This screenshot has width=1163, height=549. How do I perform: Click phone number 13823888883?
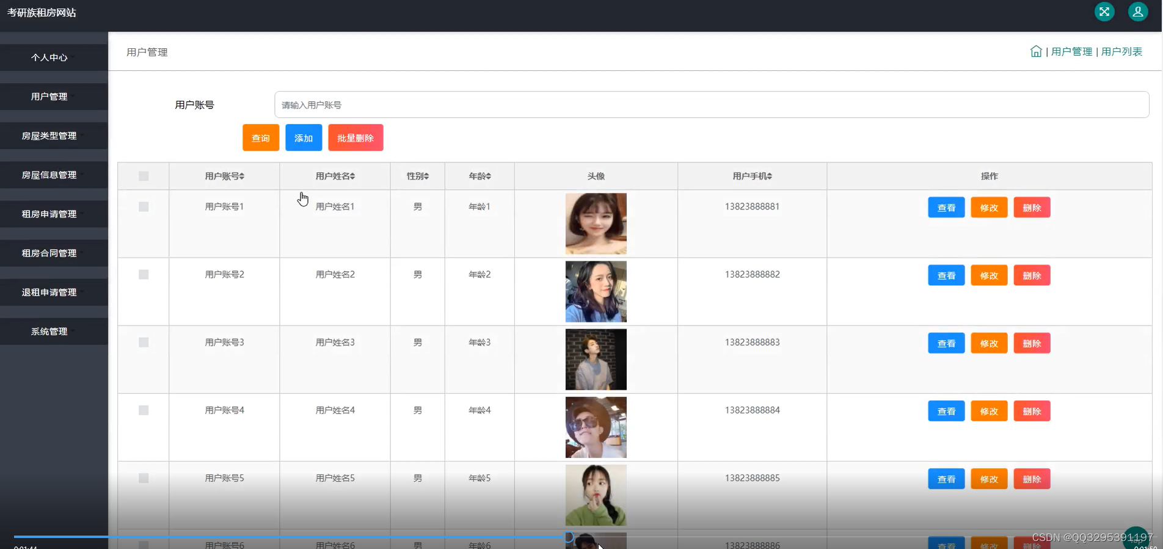coord(752,342)
